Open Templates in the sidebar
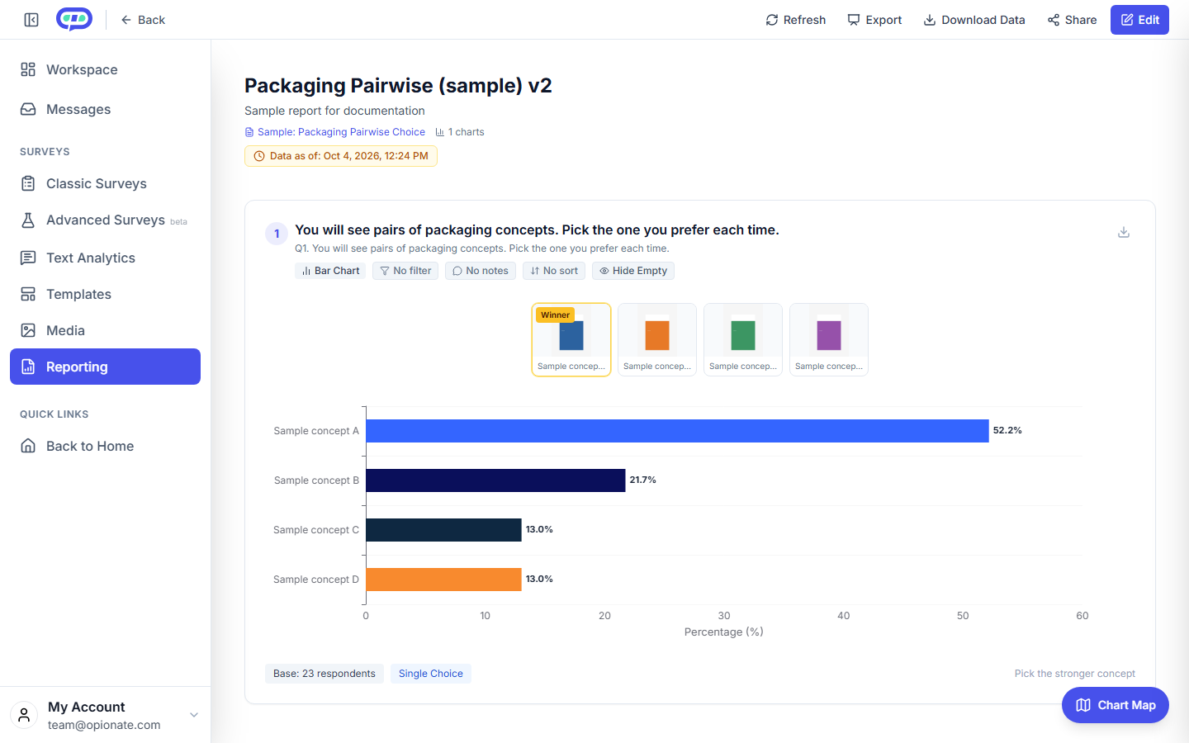 tap(105, 294)
